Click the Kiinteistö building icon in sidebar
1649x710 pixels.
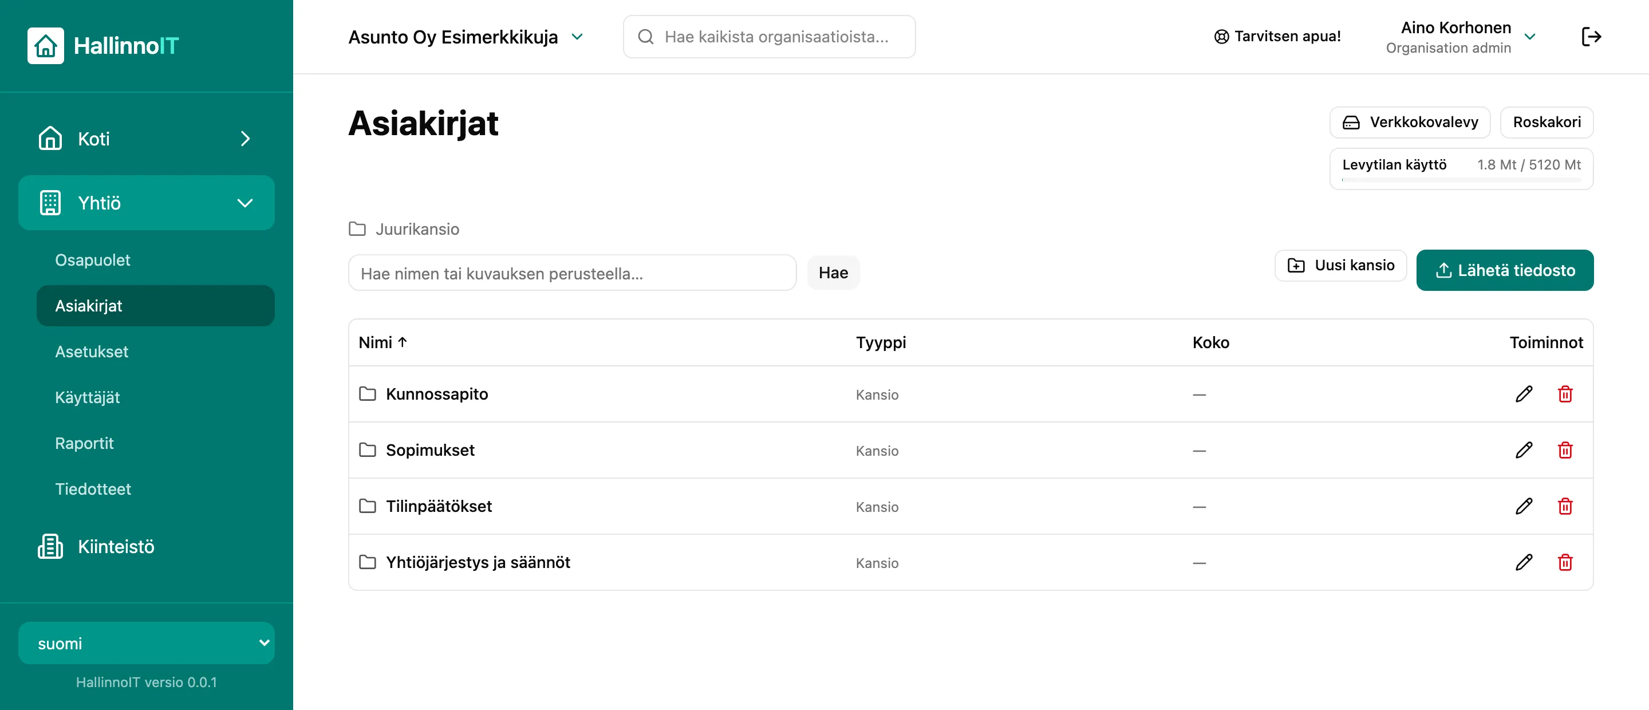click(50, 546)
